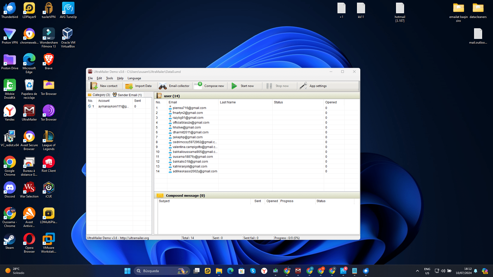Click the iCUE desktop icon
493x277 pixels.
point(49,190)
